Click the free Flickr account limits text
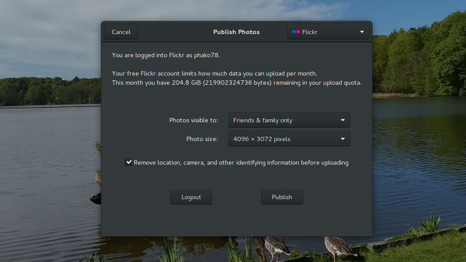The width and height of the screenshot is (466, 262). (214, 73)
